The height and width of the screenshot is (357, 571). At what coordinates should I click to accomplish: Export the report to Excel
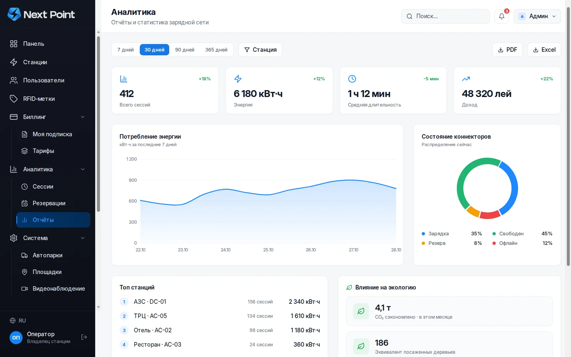point(544,50)
